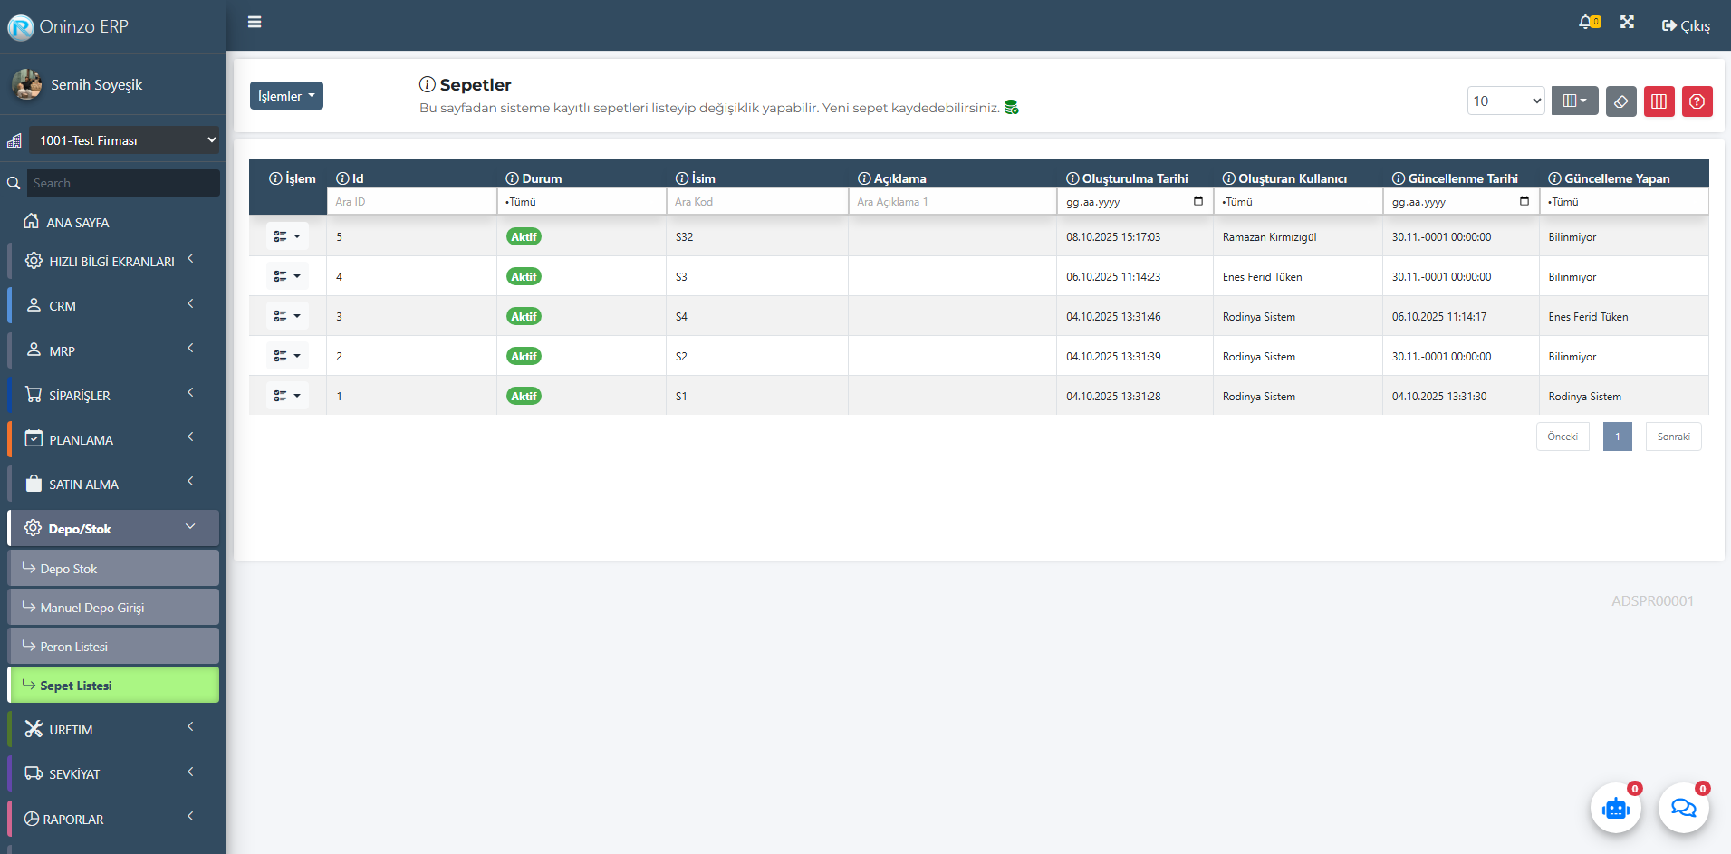This screenshot has height=854, width=1731.
Task: Select Manuel Depo Girişi menu item
Action: click(x=113, y=608)
